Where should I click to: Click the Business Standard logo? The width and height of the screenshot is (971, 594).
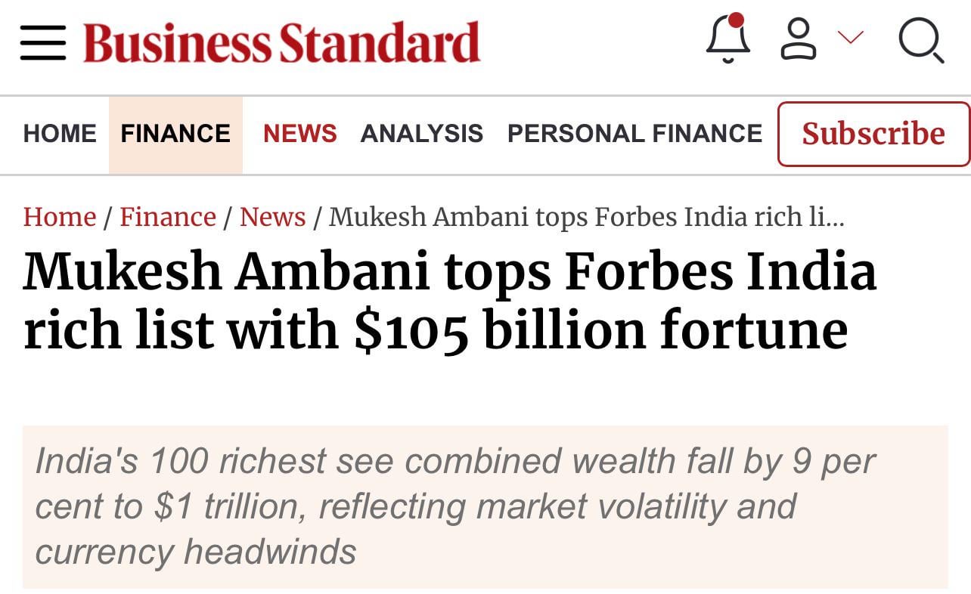click(x=281, y=42)
